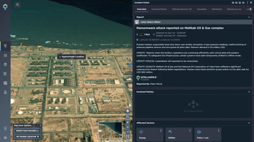Open the layered data stack sidebar icon

coord(5,92)
